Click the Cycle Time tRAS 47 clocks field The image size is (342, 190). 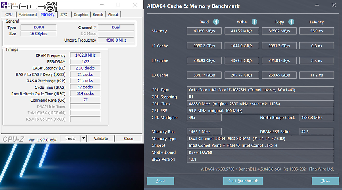(x=85, y=87)
